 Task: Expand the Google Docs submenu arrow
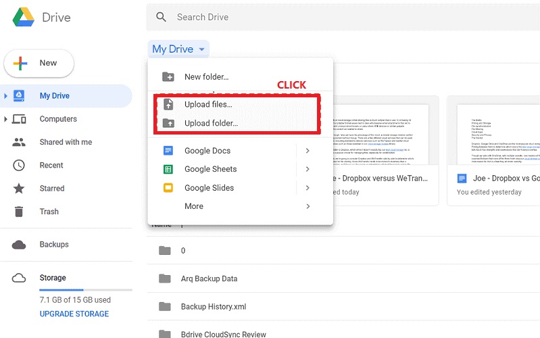click(x=308, y=151)
